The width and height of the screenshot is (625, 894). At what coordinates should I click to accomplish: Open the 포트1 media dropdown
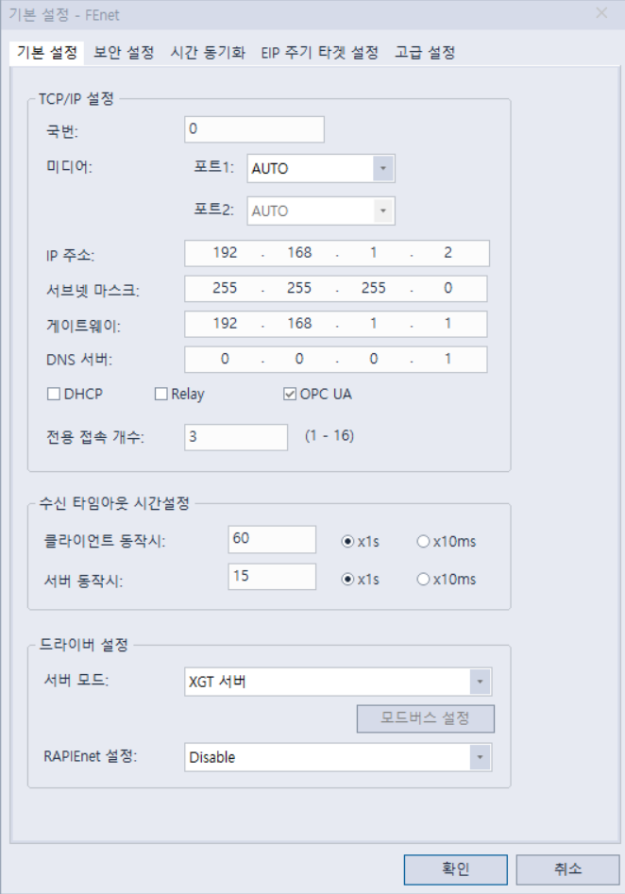click(x=380, y=167)
